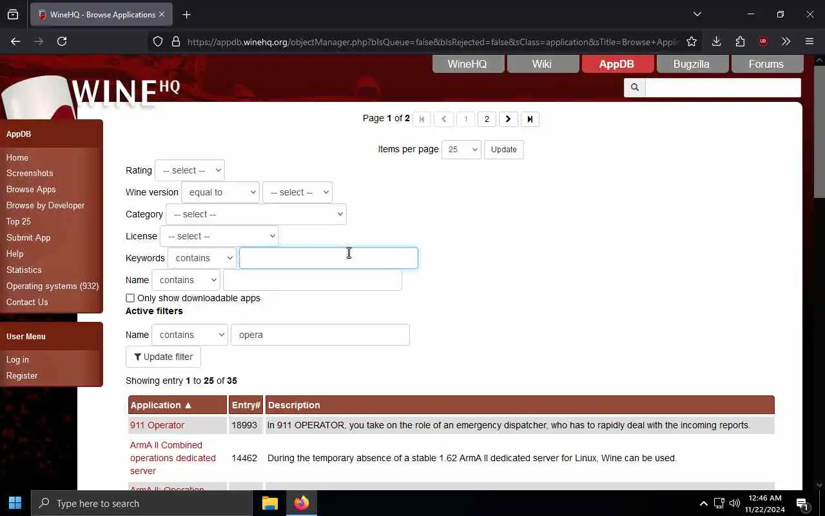Open the Forums tab
The height and width of the screenshot is (516, 825).
pyautogui.click(x=766, y=64)
